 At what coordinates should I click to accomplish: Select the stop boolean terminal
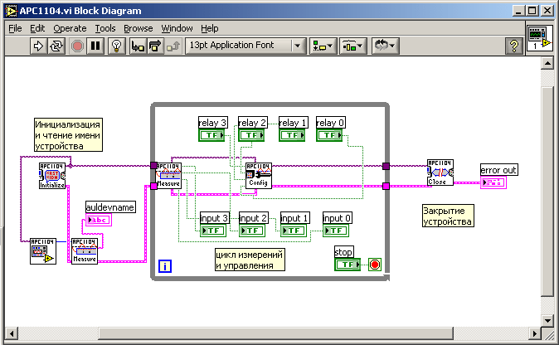348,265
